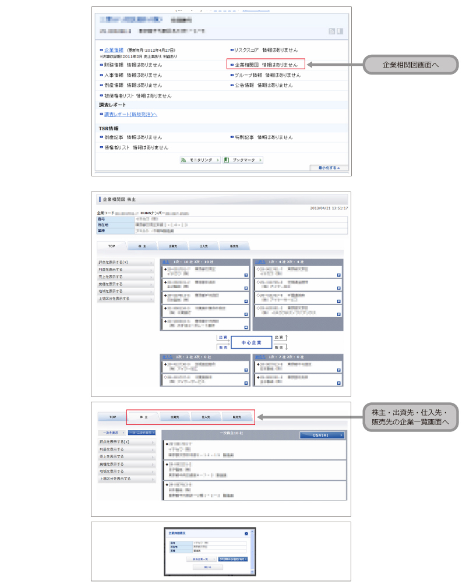Open the 仕入先 link in the supplier panel header
This screenshot has width=466, height=588.
coord(167,357)
